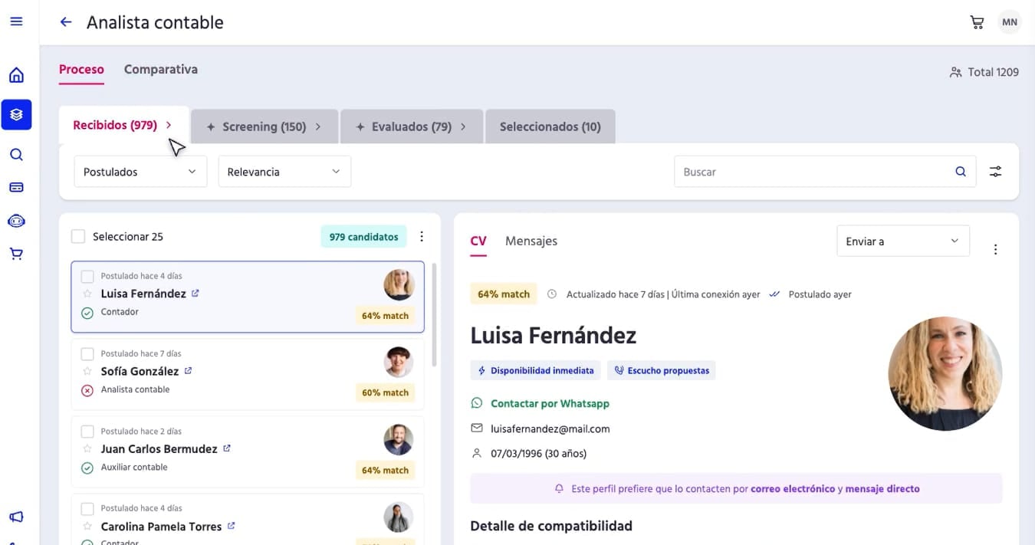Open Carolina Pamela Torres external link icon
Screen dimensions: 1035x545
click(231, 526)
